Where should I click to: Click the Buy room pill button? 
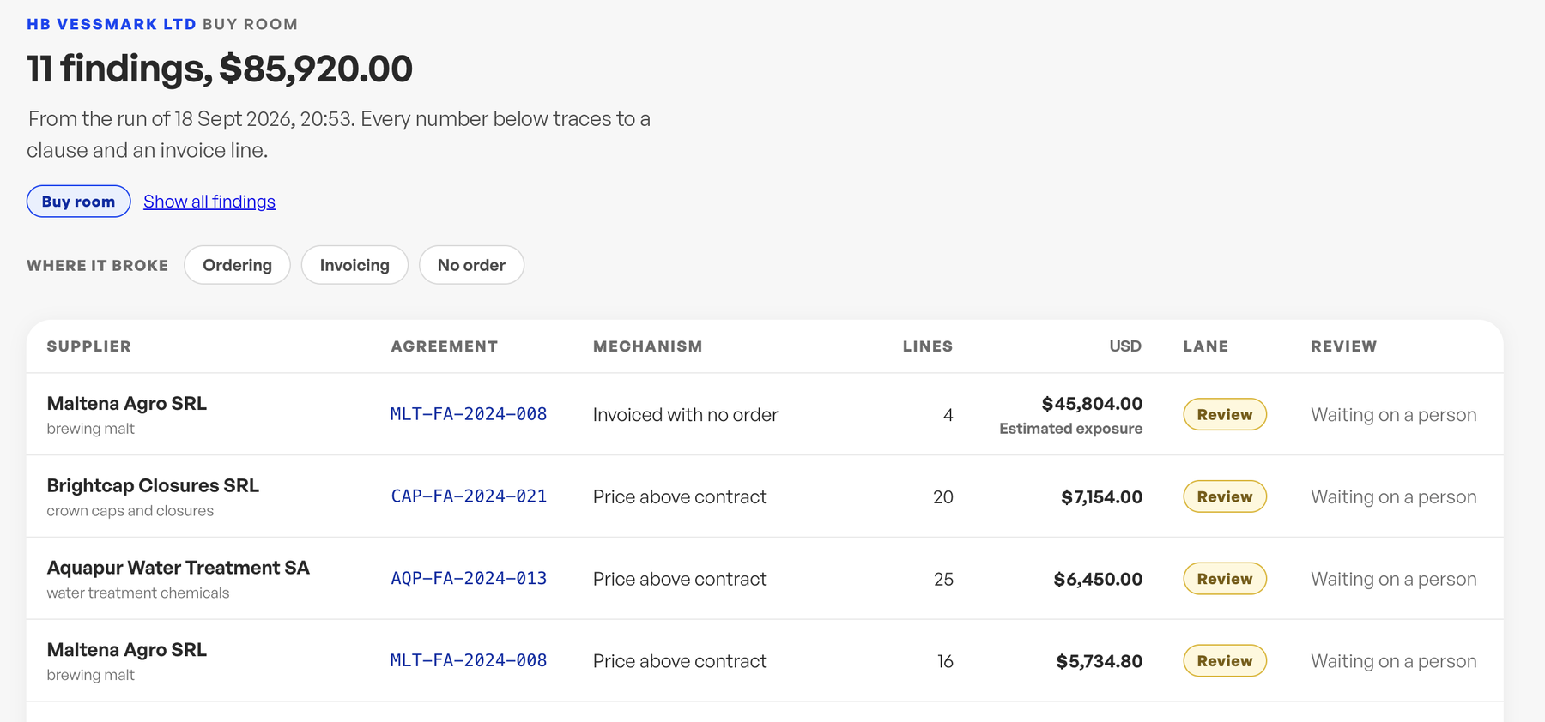pos(78,202)
